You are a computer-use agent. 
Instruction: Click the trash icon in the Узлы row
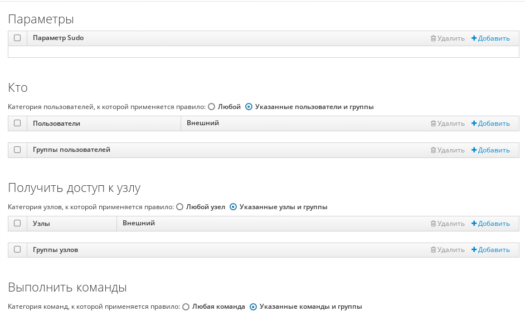(434, 223)
